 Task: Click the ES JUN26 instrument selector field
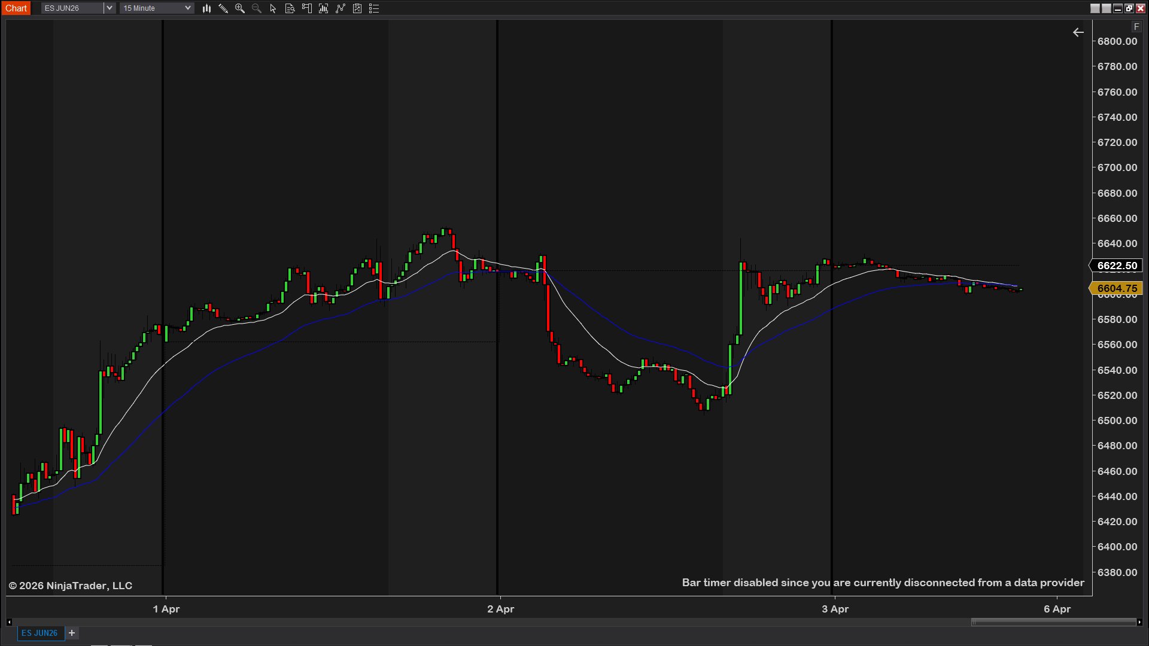point(72,8)
